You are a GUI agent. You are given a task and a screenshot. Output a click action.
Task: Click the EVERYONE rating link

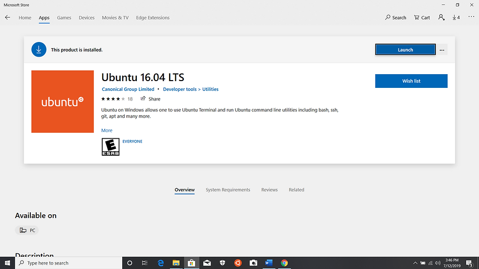pyautogui.click(x=132, y=141)
